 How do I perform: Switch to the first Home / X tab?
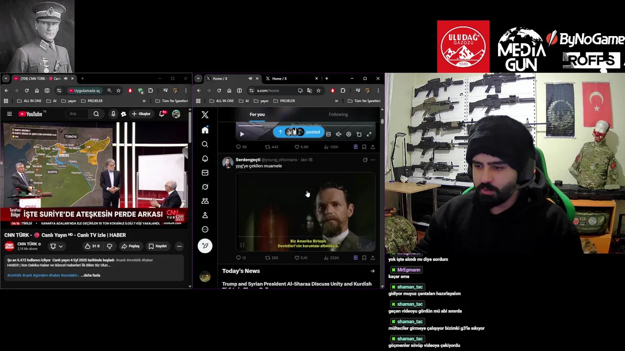pos(232,78)
